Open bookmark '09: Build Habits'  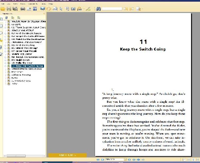[x=21, y=60]
